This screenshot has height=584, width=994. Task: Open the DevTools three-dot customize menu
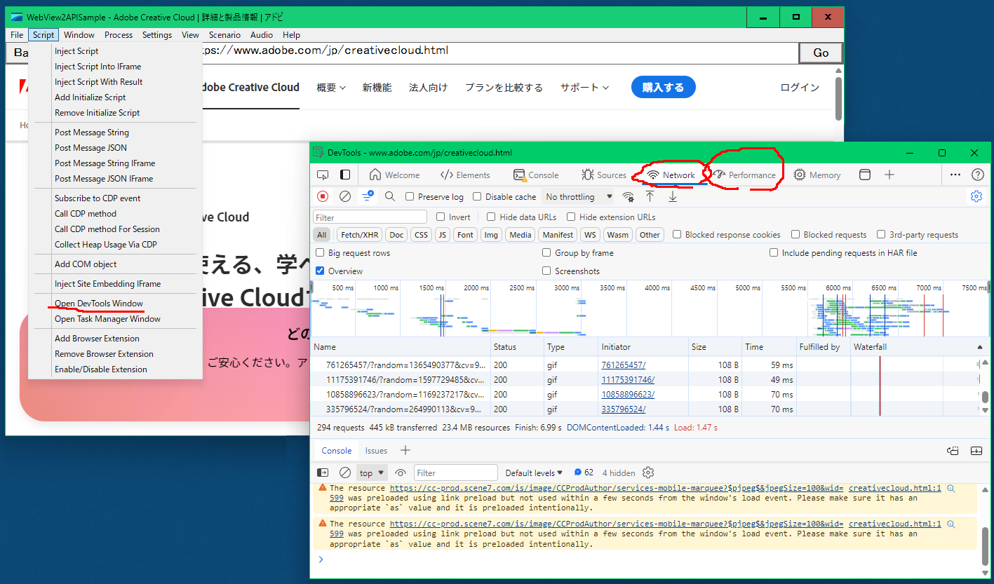[955, 175]
